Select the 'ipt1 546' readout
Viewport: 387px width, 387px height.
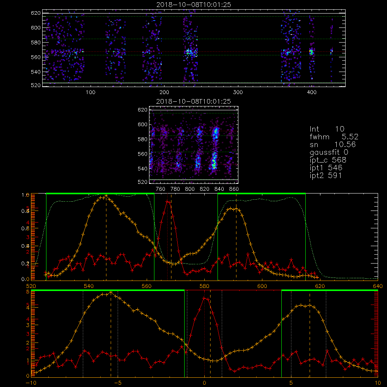(x=326, y=168)
